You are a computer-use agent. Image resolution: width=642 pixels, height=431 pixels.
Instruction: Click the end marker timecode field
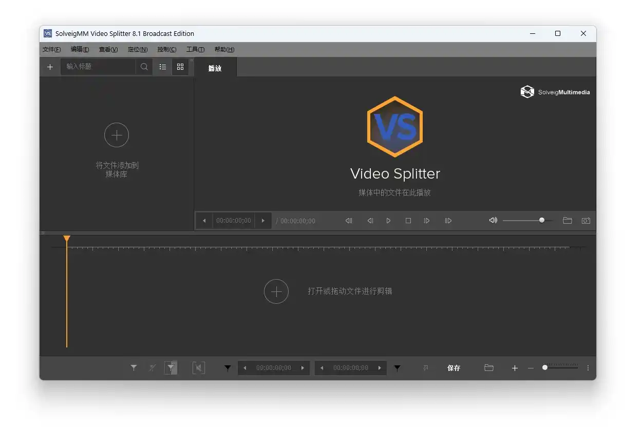point(351,368)
